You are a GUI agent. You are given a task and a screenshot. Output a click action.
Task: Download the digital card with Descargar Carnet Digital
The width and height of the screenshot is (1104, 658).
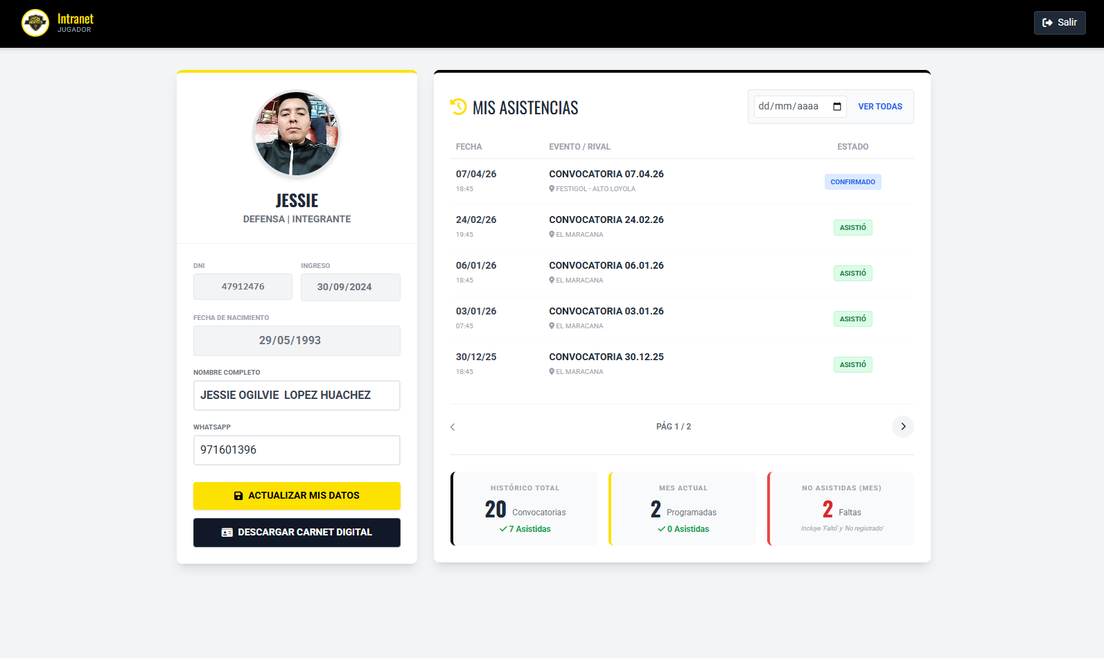click(297, 533)
